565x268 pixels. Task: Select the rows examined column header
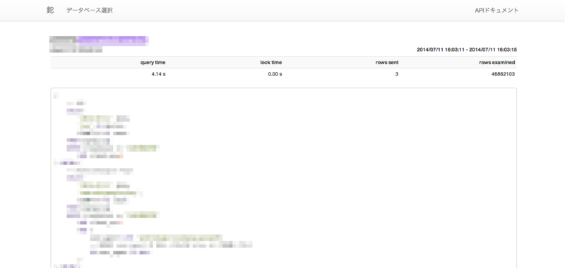click(x=497, y=63)
